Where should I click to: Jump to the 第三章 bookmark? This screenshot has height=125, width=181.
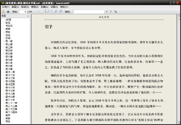click(x=9, y=48)
